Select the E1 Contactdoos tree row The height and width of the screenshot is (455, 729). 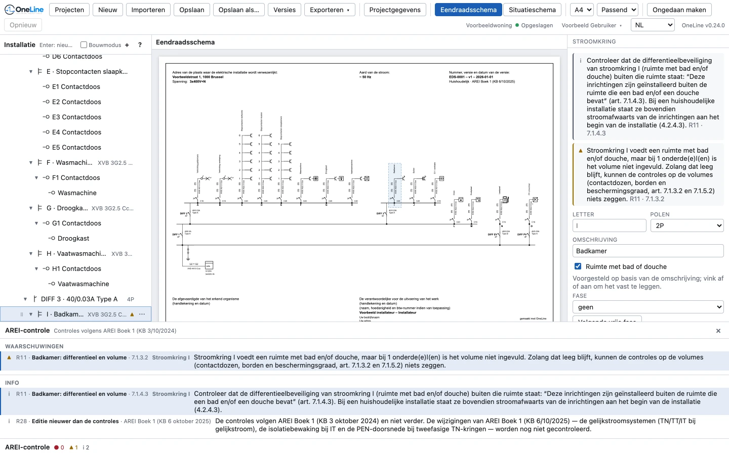coord(76,87)
